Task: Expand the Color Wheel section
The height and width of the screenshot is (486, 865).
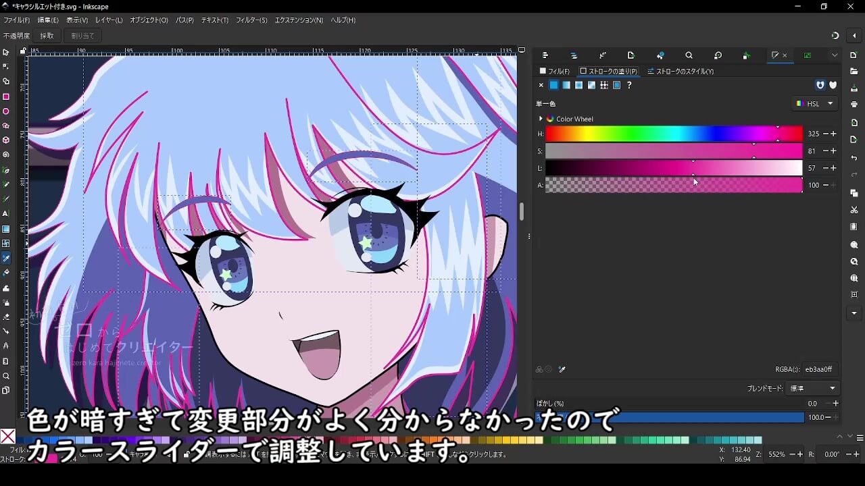Action: [541, 119]
